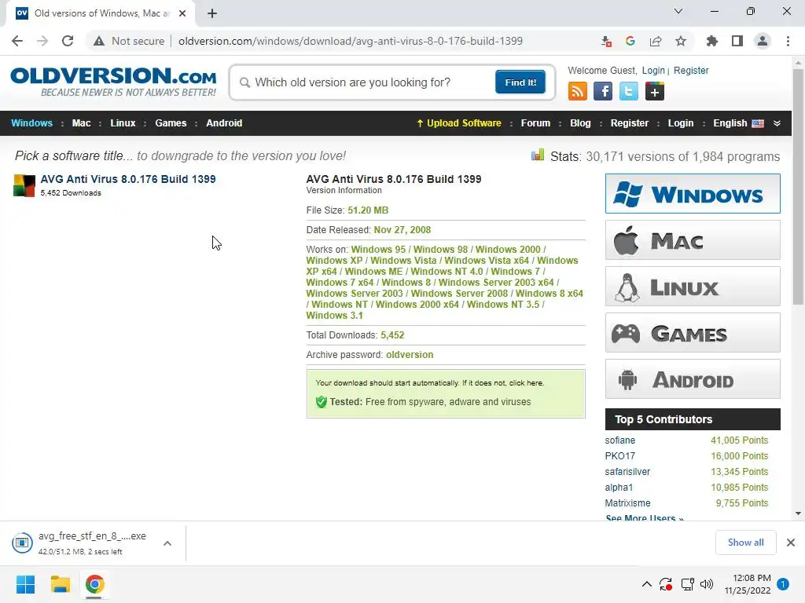Open the Twitter social icon

click(628, 91)
